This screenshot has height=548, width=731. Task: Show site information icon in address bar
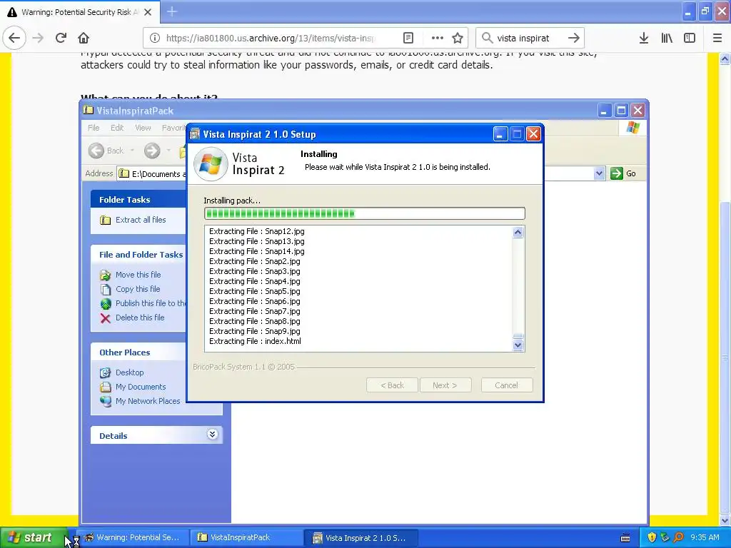point(155,39)
